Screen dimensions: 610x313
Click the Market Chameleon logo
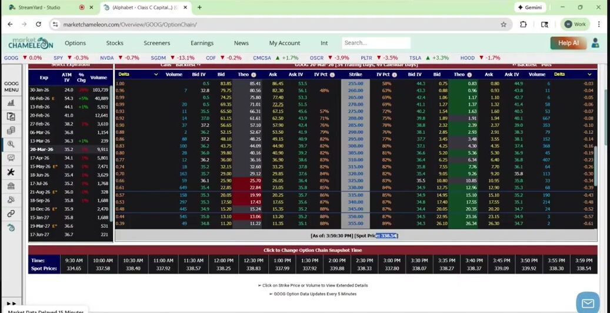pyautogui.click(x=31, y=43)
